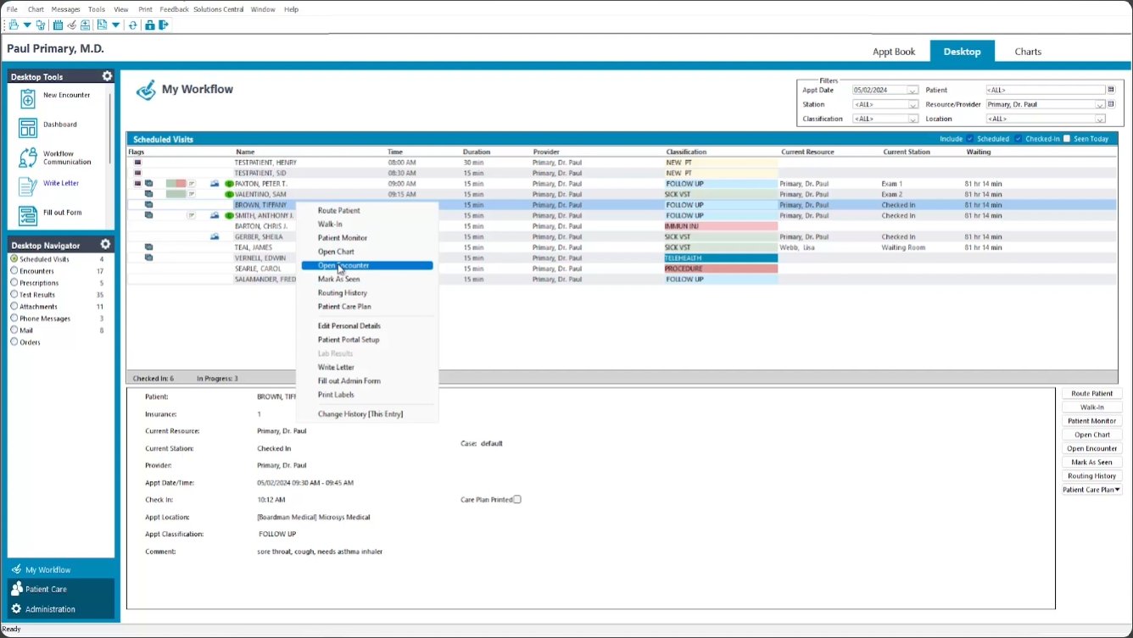This screenshot has height=638, width=1133.
Task: Open the Classification filter dropdown
Action: (913, 119)
